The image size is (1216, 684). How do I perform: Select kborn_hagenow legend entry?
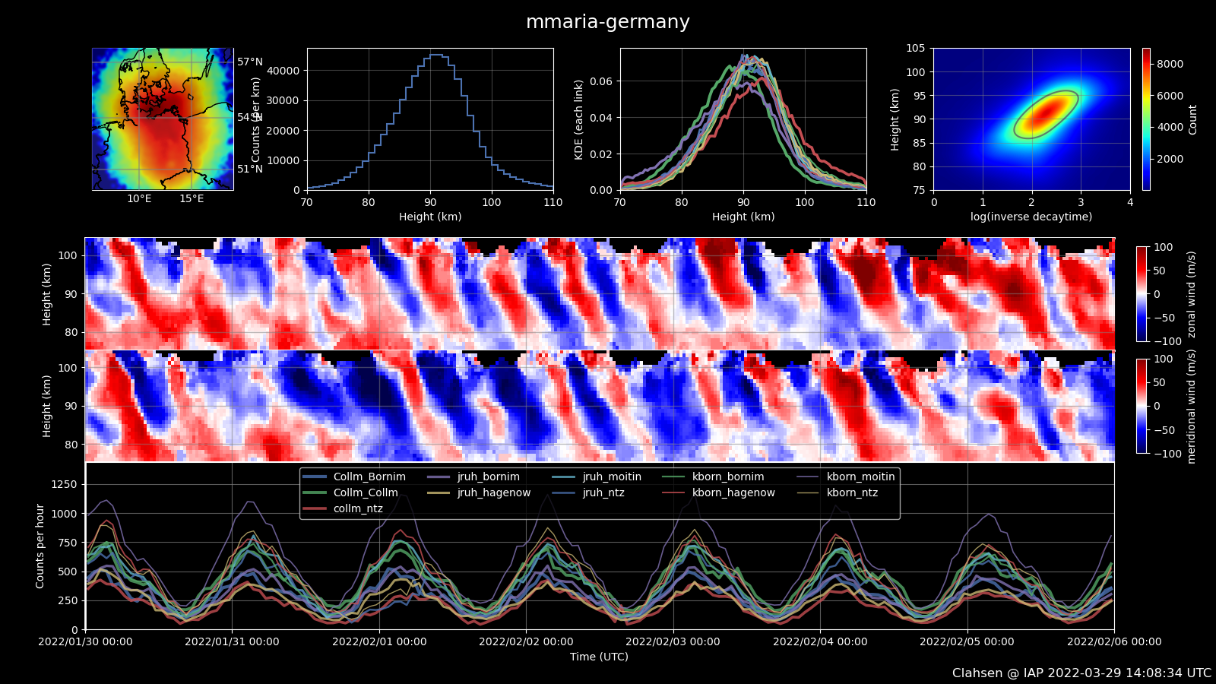click(x=718, y=493)
